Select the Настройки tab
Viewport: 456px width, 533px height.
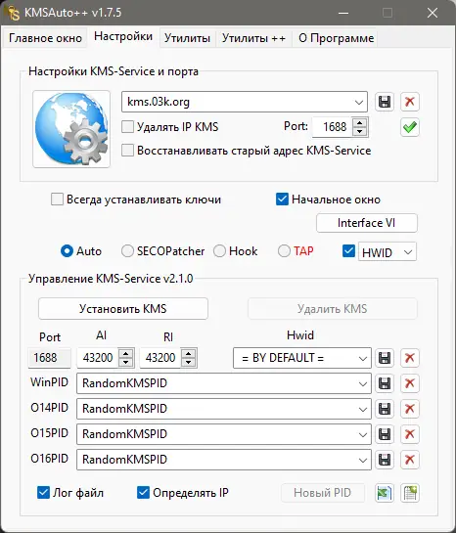click(123, 36)
